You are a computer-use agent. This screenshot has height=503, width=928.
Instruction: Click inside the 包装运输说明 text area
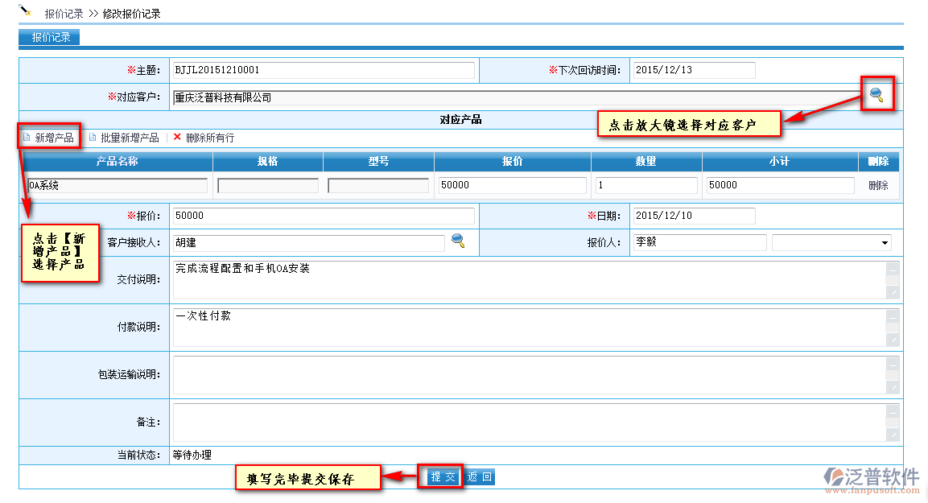(x=529, y=375)
